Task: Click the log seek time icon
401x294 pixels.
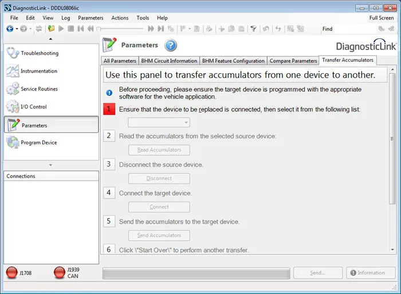Action: [x=171, y=29]
